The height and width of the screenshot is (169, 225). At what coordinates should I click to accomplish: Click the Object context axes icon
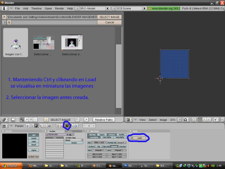pos(41,126)
